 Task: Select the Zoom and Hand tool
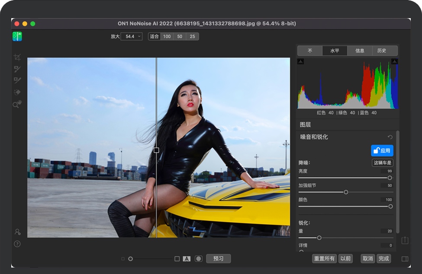click(17, 104)
